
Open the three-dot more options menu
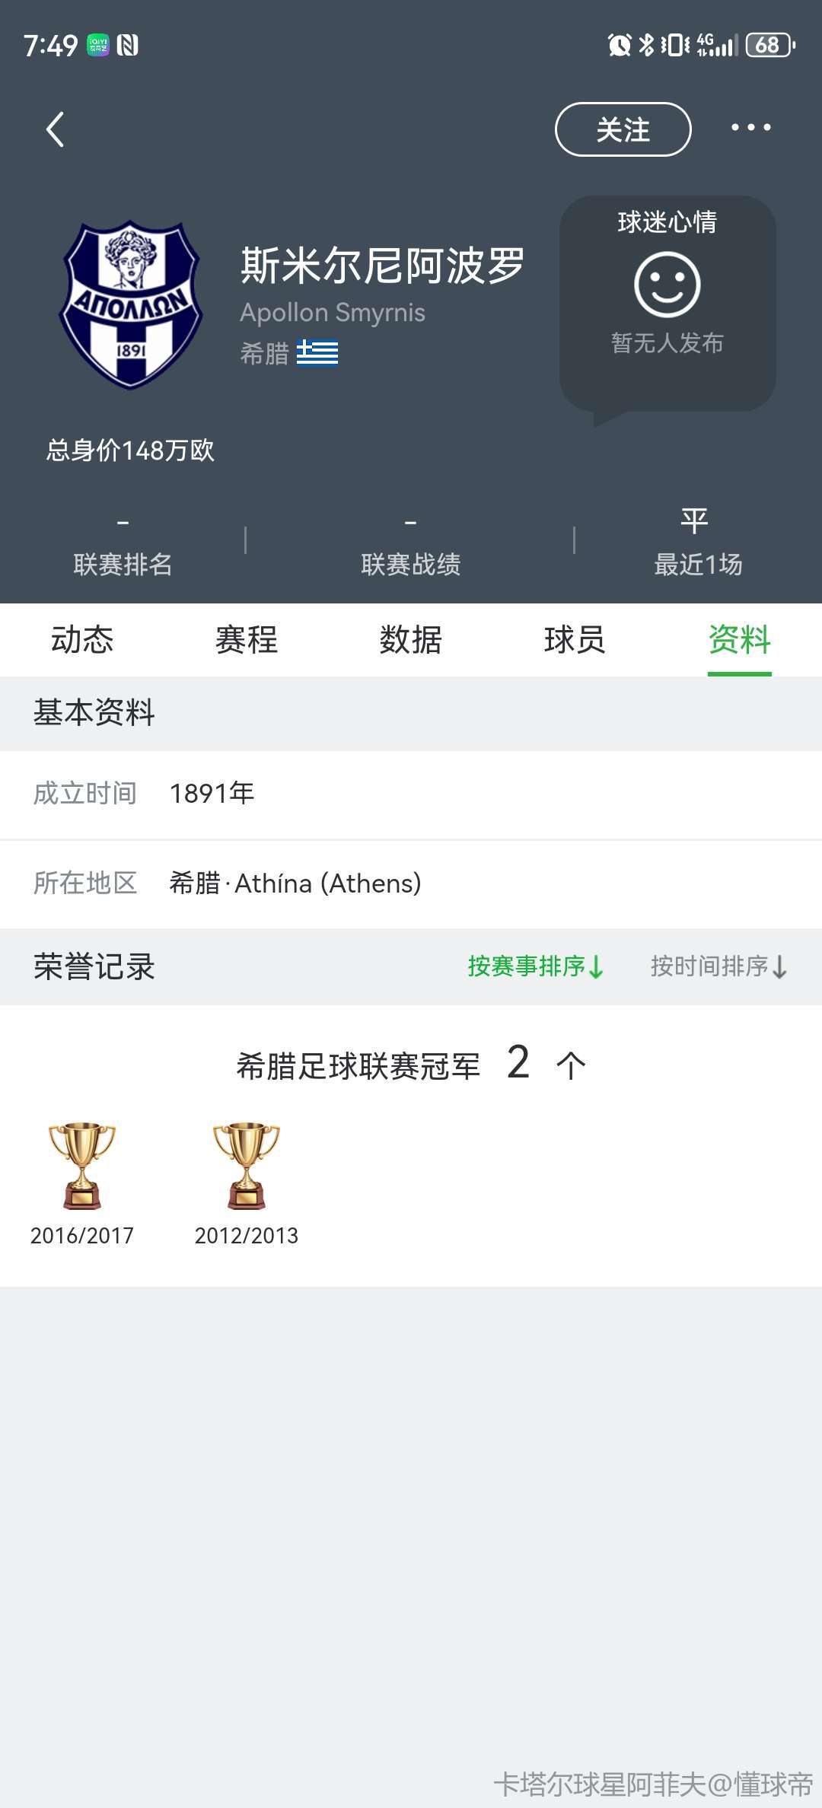point(750,128)
